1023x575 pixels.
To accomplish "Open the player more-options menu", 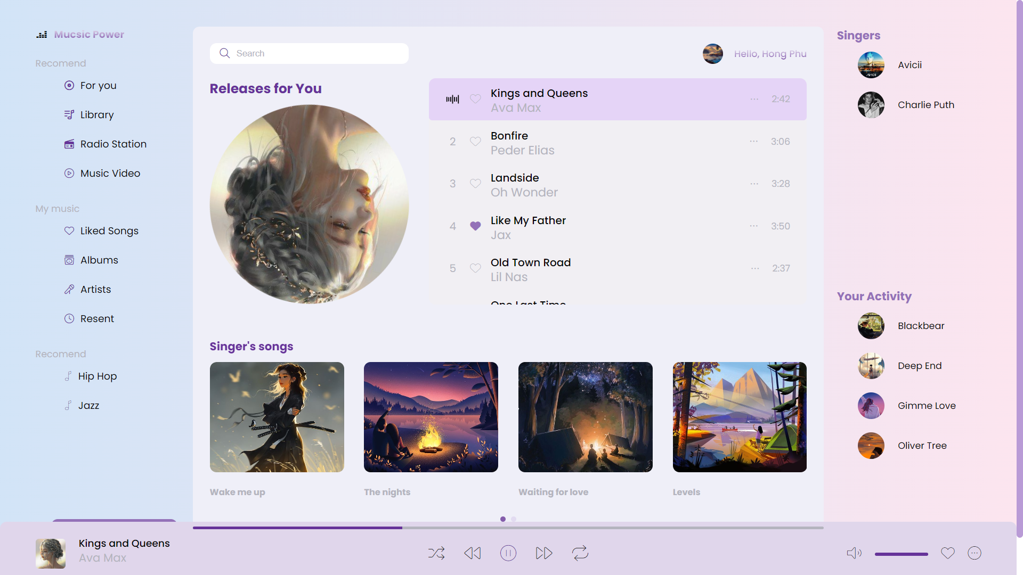I will click(975, 553).
